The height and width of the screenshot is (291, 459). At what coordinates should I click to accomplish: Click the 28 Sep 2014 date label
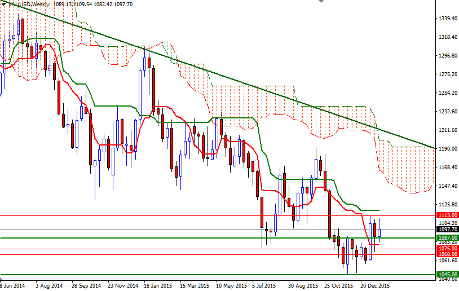pyautogui.click(x=86, y=285)
